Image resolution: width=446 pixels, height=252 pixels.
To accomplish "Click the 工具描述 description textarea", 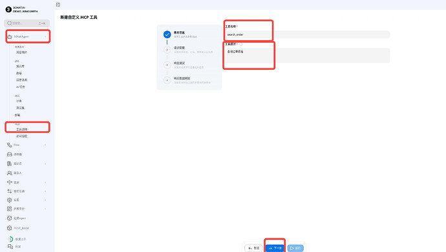I will tap(307, 56).
